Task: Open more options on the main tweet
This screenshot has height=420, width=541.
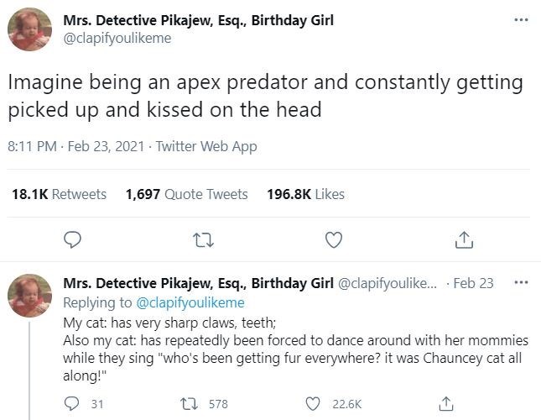Action: [x=521, y=18]
